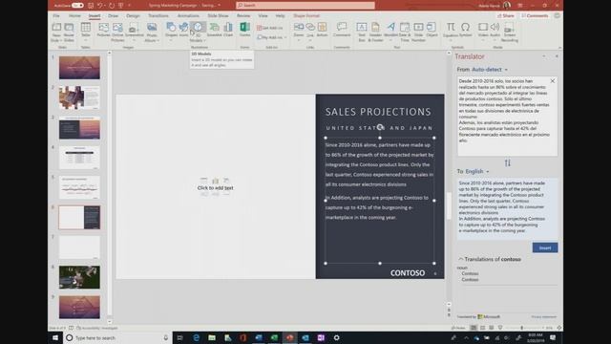Image resolution: width=611 pixels, height=344 pixels.
Task: Open the To English language dropdown
Action: 477,171
